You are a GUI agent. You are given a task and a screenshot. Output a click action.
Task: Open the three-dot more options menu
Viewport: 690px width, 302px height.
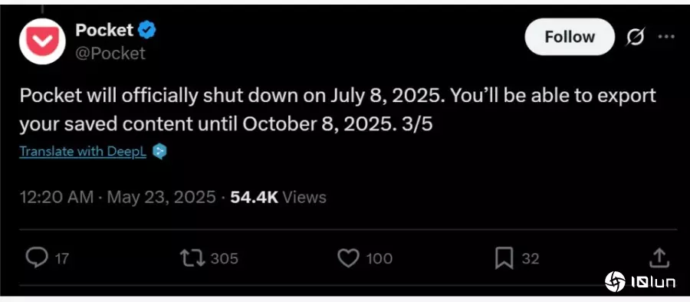666,37
